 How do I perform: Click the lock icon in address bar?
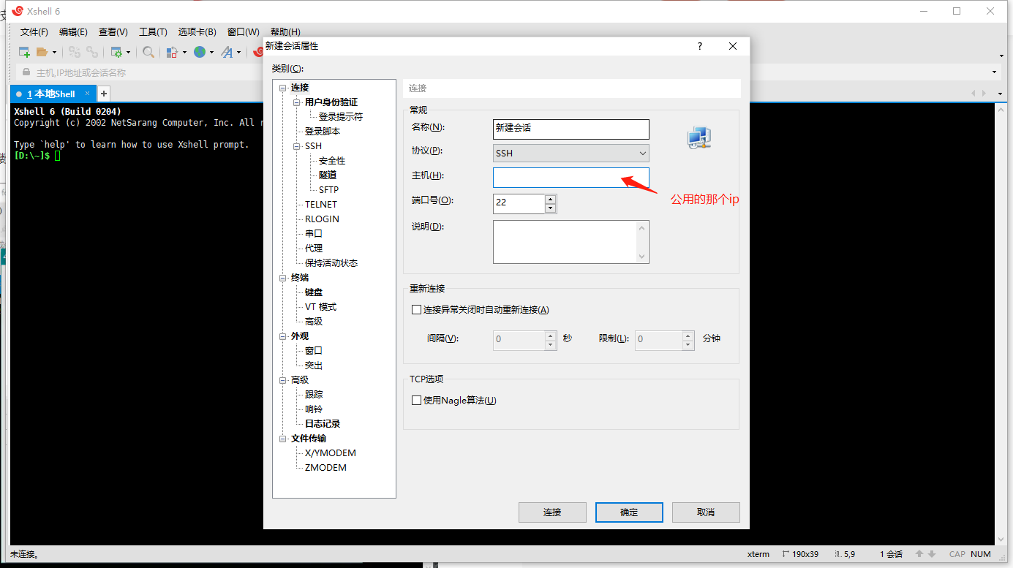pos(26,72)
